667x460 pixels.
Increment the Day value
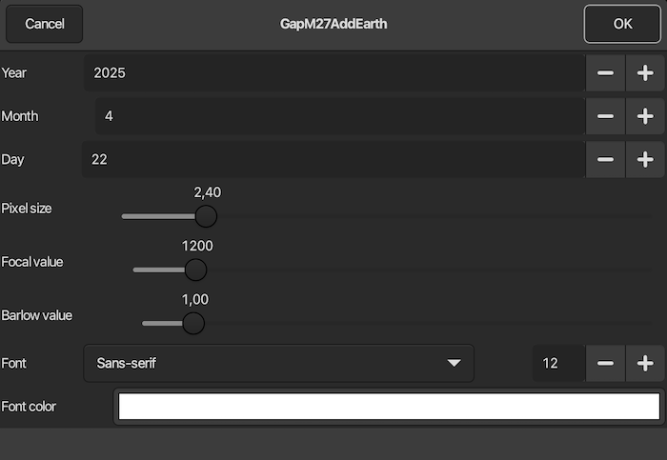pos(645,159)
